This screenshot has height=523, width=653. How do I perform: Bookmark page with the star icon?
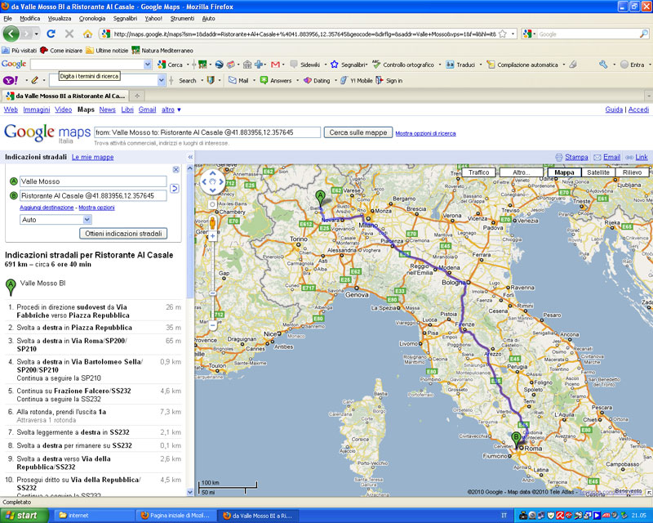coord(503,34)
